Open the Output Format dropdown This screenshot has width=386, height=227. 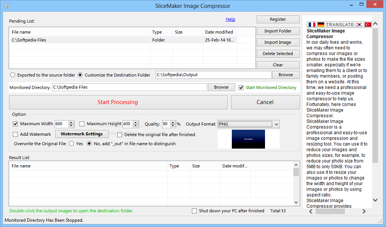point(276,124)
